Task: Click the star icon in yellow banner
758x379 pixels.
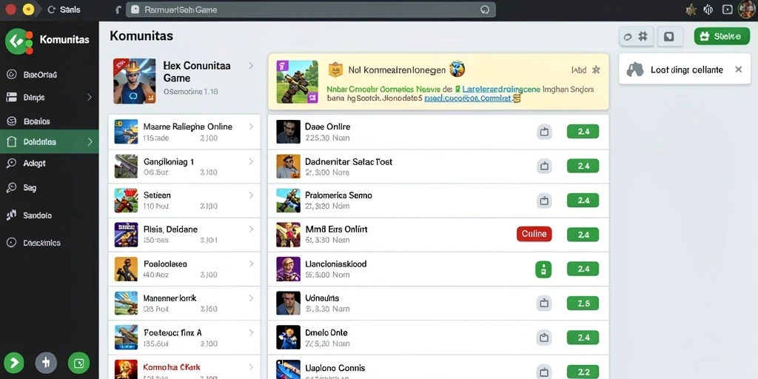Action: pyautogui.click(x=596, y=70)
